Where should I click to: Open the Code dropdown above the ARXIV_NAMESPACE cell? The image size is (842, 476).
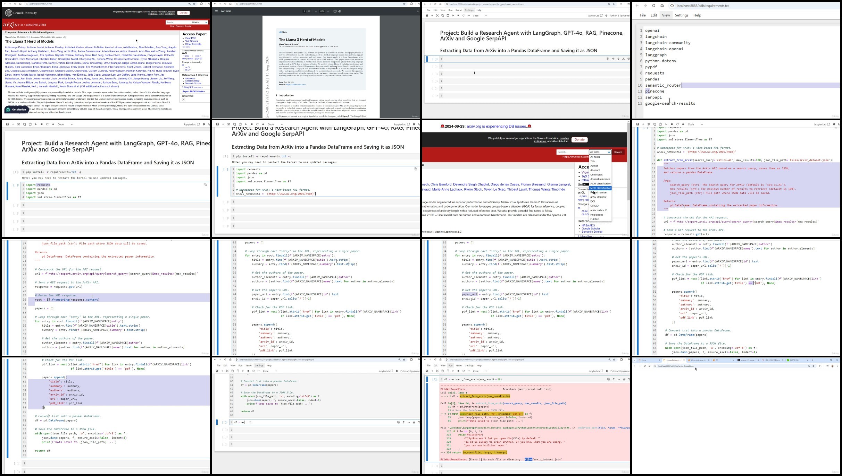pos(275,124)
